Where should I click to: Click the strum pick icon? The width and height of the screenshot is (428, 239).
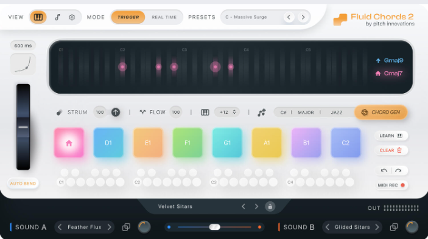(59, 113)
